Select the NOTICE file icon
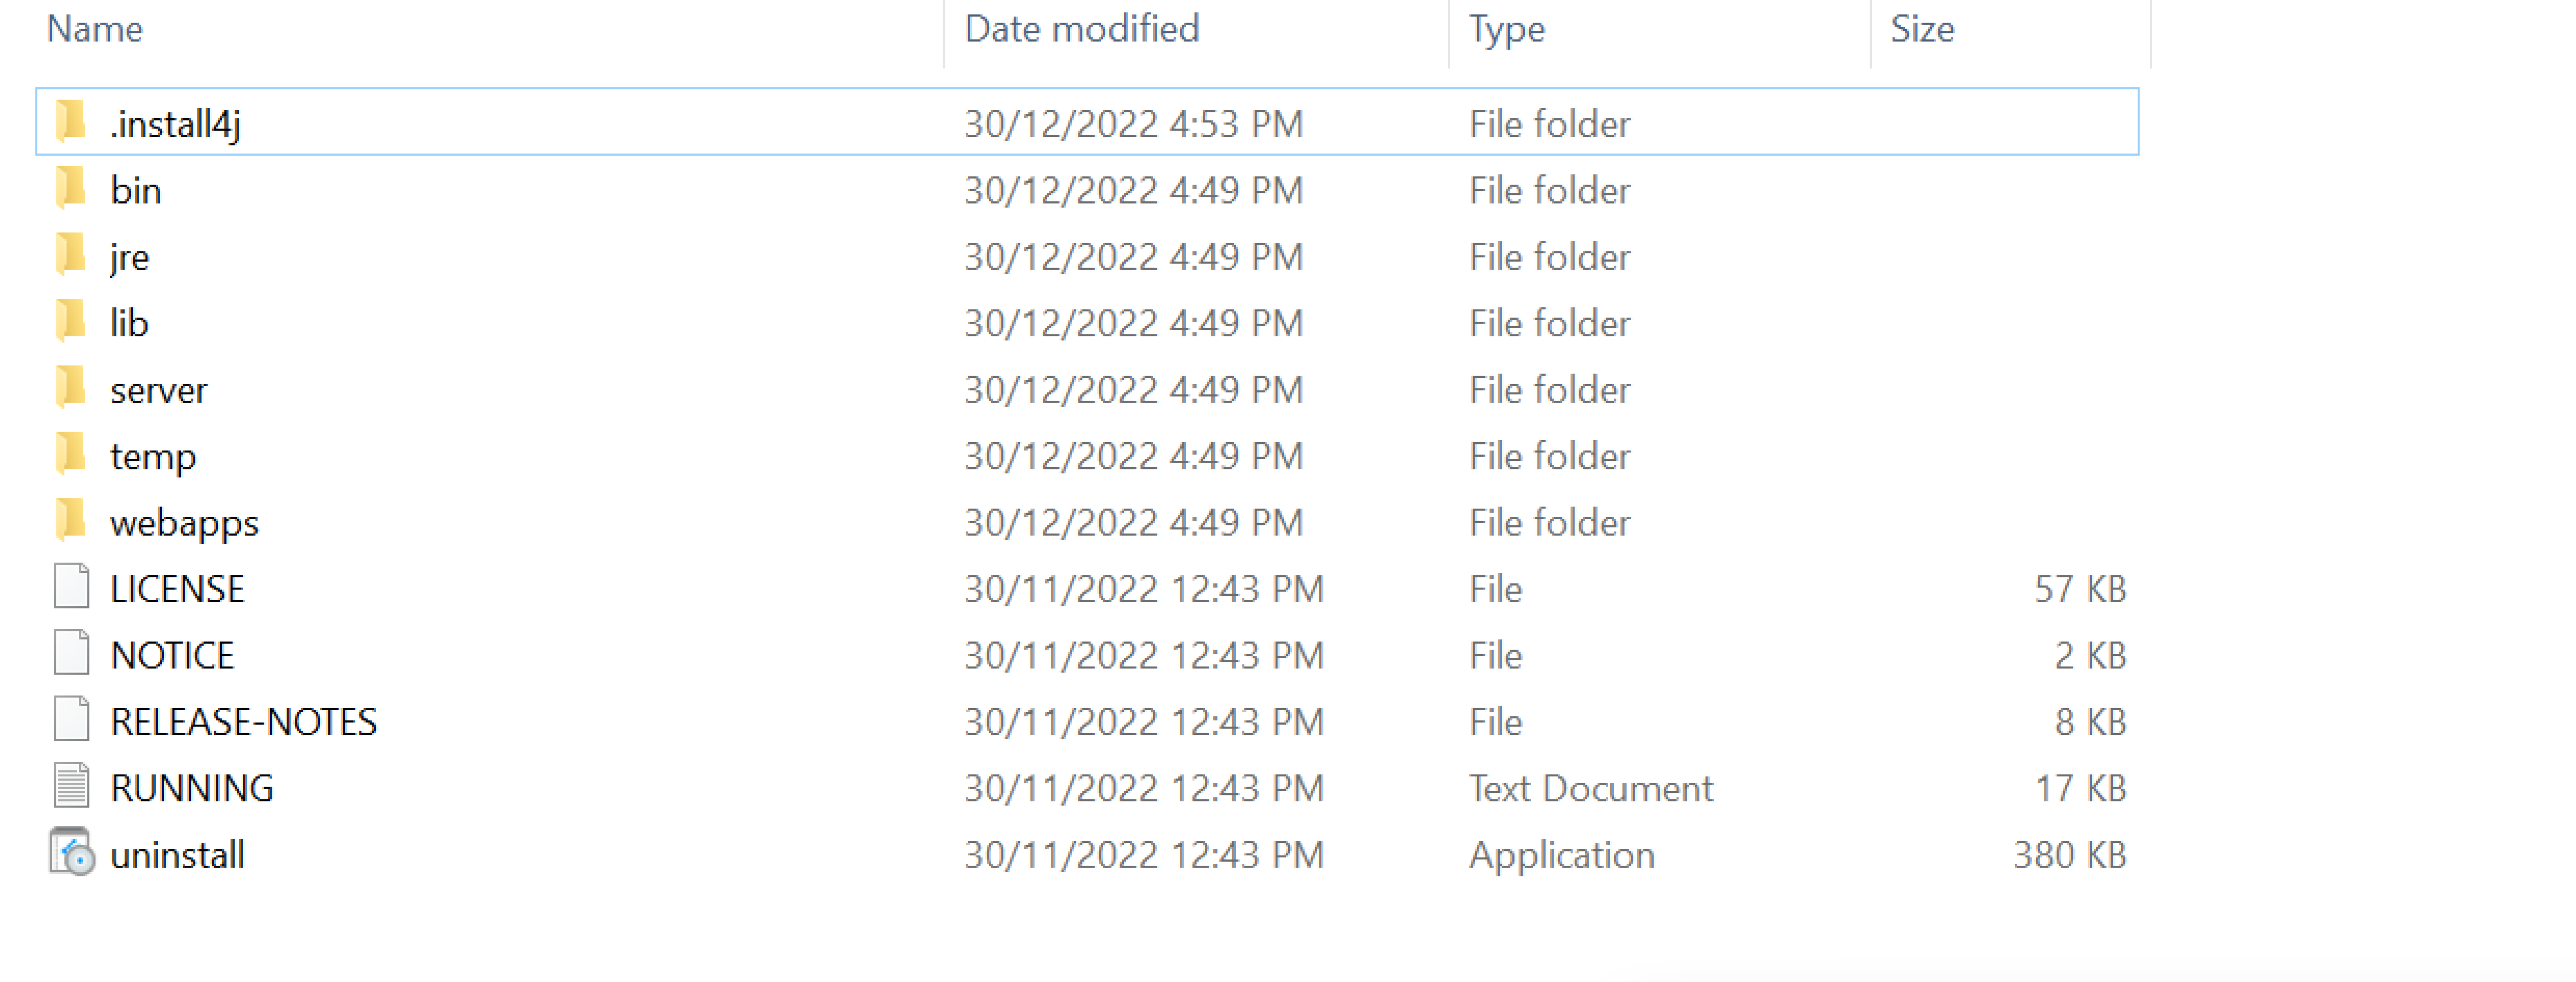2576x982 pixels. pos(71,654)
